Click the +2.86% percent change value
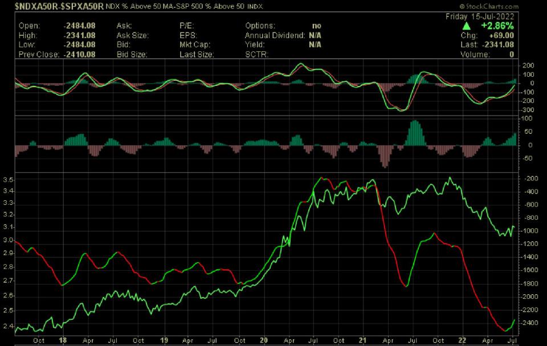Viewport: 547px width, 346px height. click(x=497, y=26)
